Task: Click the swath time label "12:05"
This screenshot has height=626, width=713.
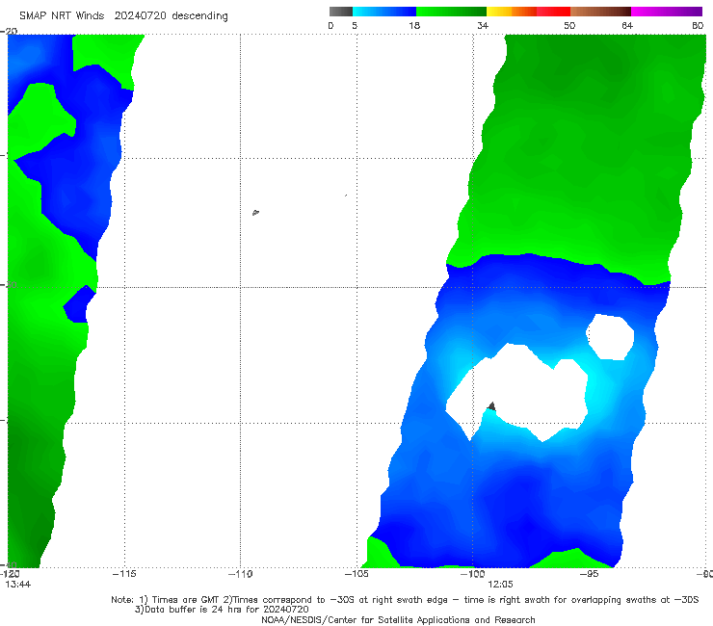Action: coord(500,585)
